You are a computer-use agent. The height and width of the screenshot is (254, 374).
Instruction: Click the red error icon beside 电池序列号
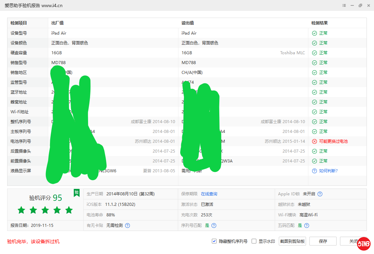coord(314,141)
